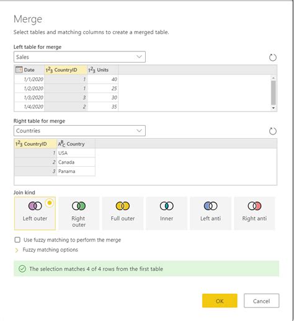
Task: Select the Left anti join icon
Action: tap(210, 206)
